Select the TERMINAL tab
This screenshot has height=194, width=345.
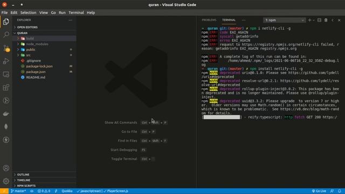pos(229,20)
